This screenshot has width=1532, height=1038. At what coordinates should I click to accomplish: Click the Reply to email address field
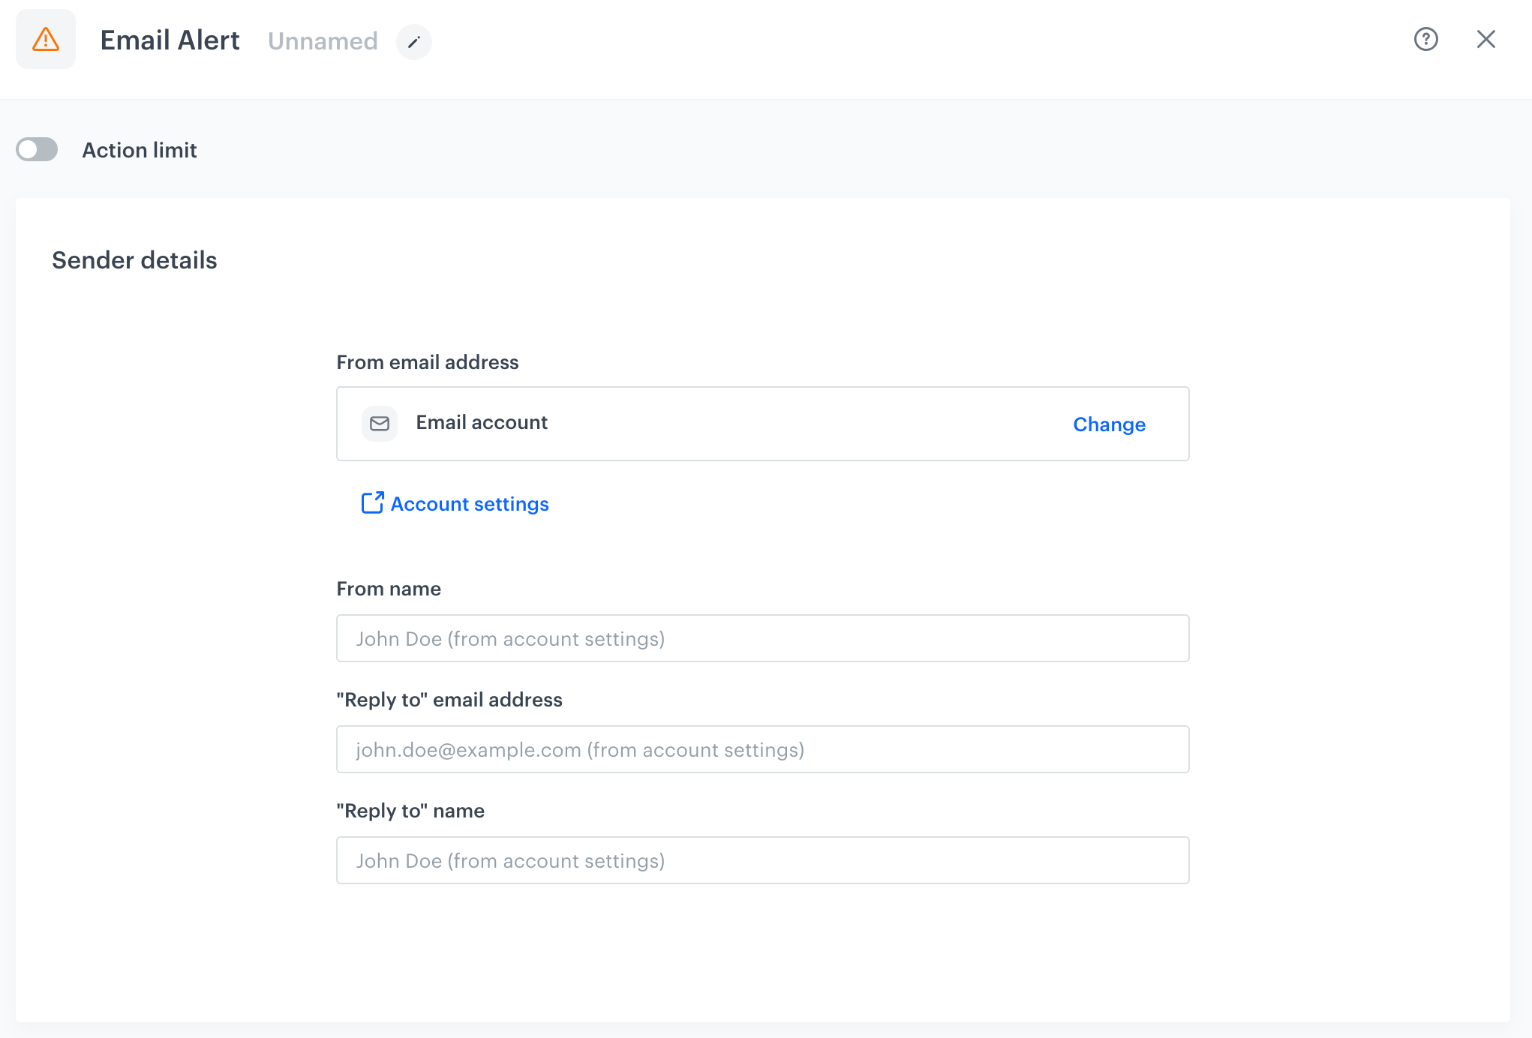[x=762, y=749]
